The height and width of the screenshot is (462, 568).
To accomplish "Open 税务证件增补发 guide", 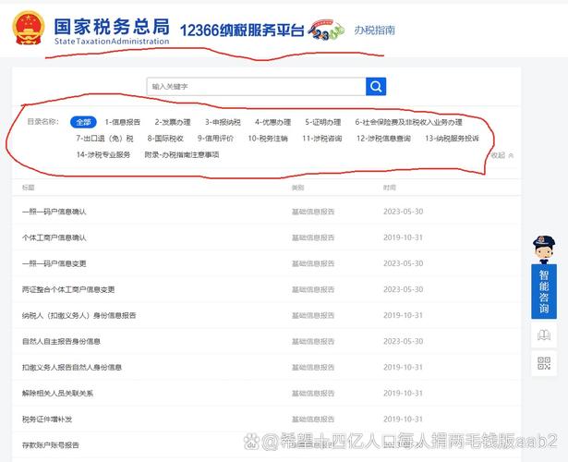I will [x=47, y=419].
